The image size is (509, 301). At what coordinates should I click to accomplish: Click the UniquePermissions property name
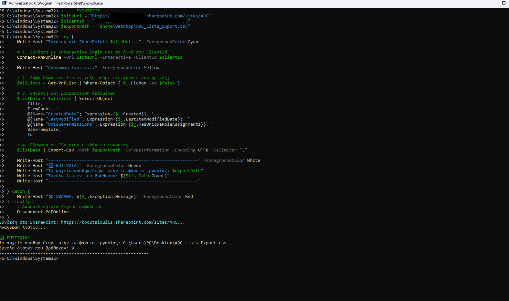[x=70, y=124]
